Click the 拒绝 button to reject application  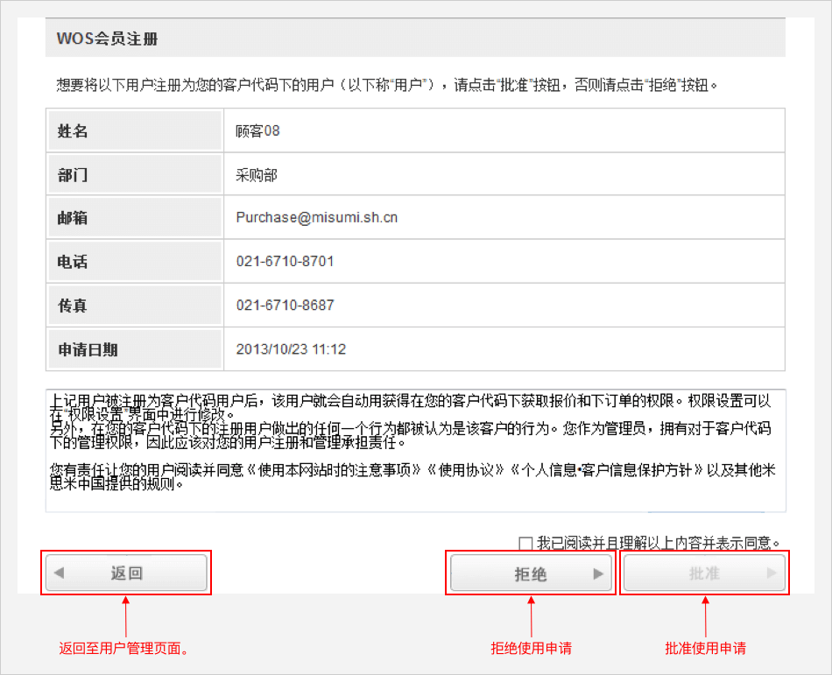click(x=530, y=574)
